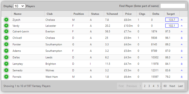Click the Find Player search box
189x94 pixels.
(x=173, y=6)
